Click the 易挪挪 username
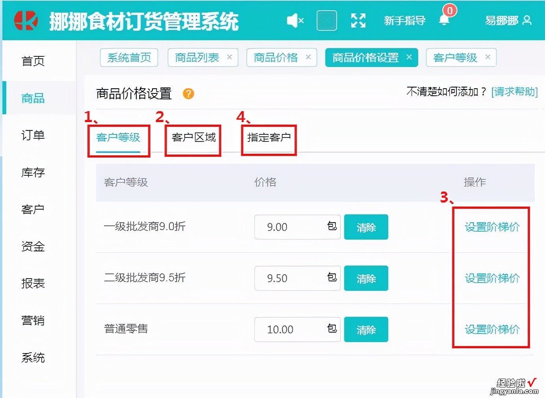 [x=502, y=20]
